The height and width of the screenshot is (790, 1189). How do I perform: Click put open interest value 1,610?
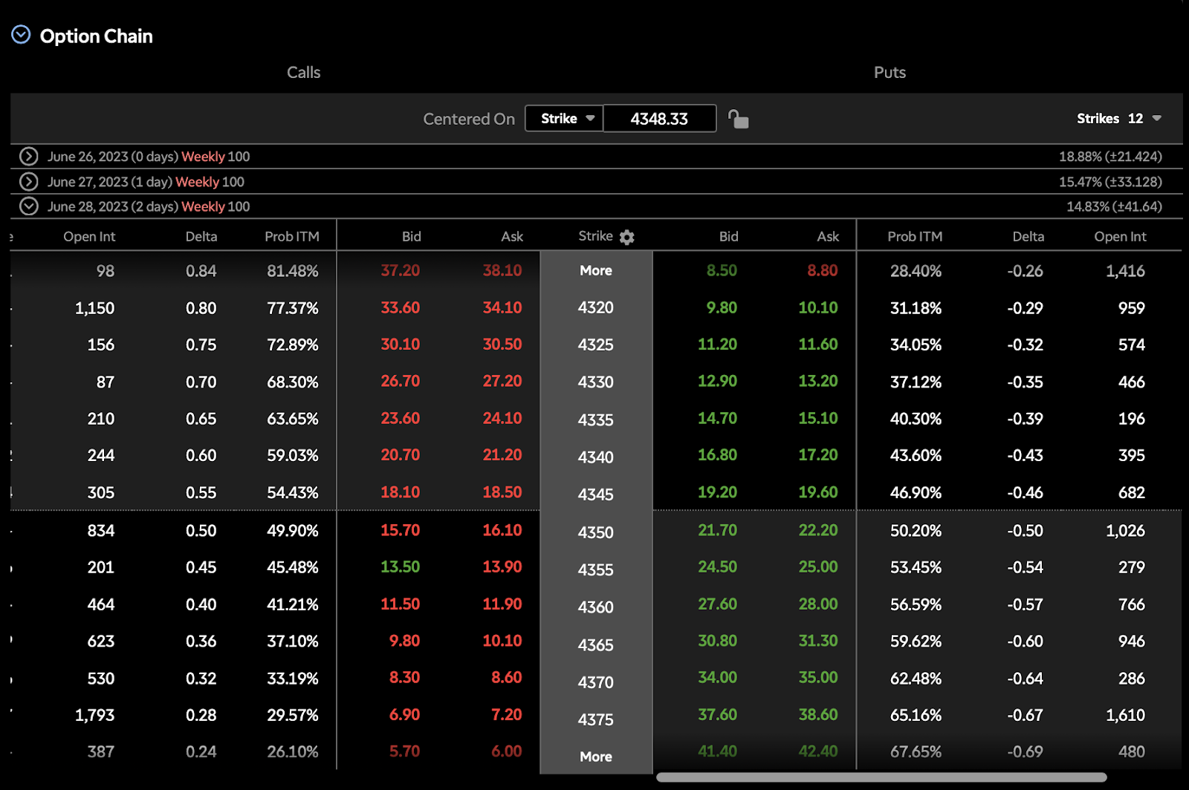tap(1126, 715)
